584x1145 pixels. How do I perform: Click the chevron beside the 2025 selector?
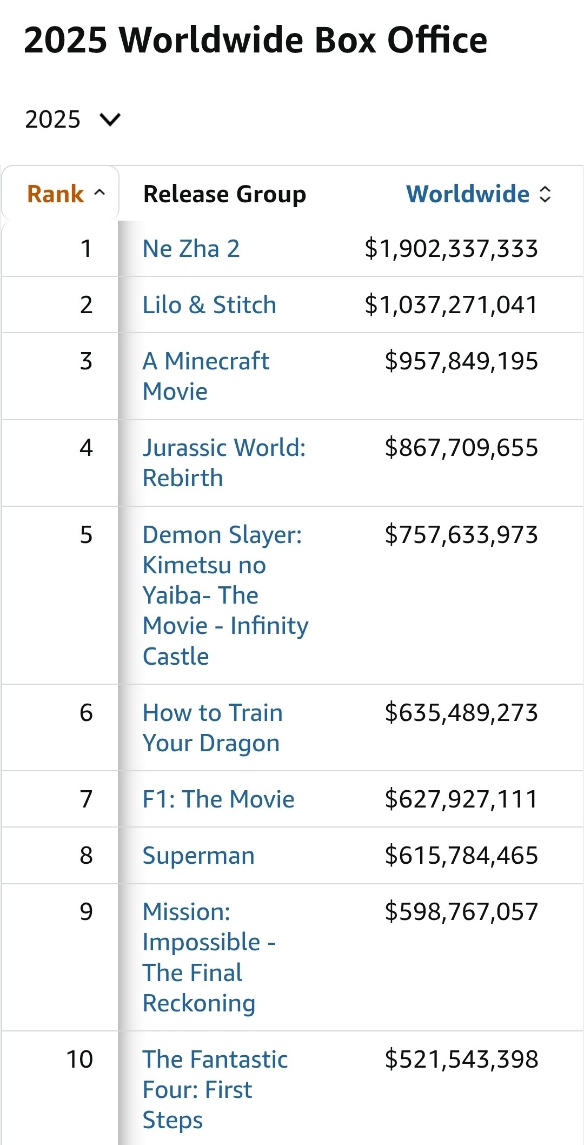(x=110, y=119)
